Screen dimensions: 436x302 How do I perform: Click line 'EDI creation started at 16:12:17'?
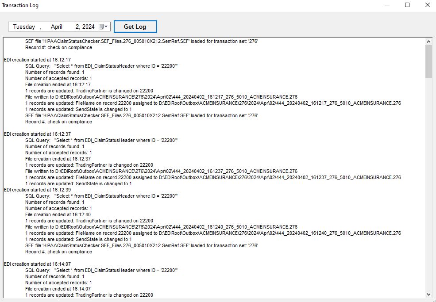point(37,60)
